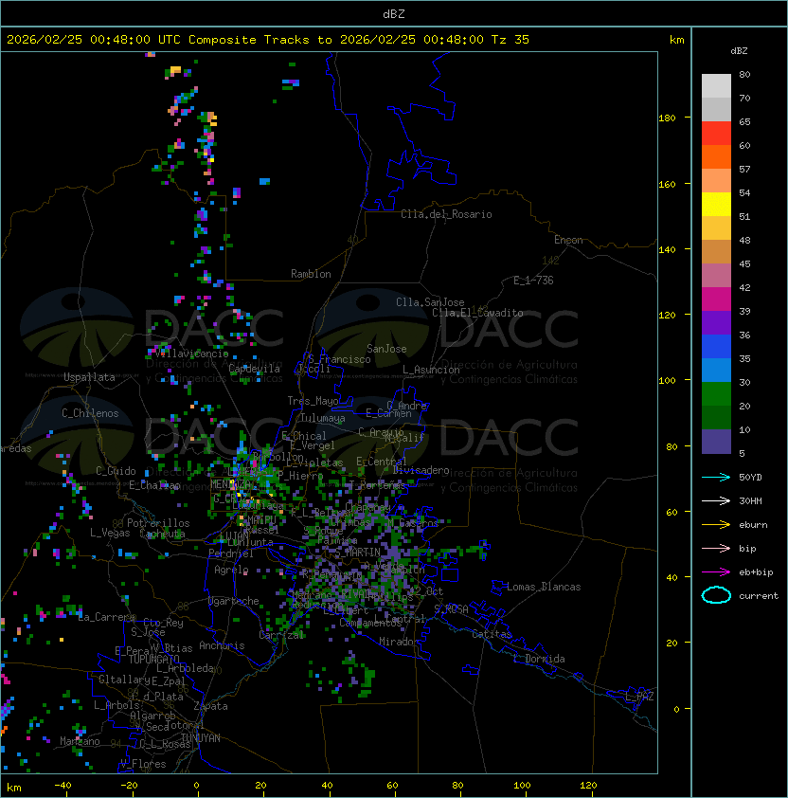788x798 pixels.
Task: Select the pink bip arrow symbol
Action: click(x=716, y=548)
